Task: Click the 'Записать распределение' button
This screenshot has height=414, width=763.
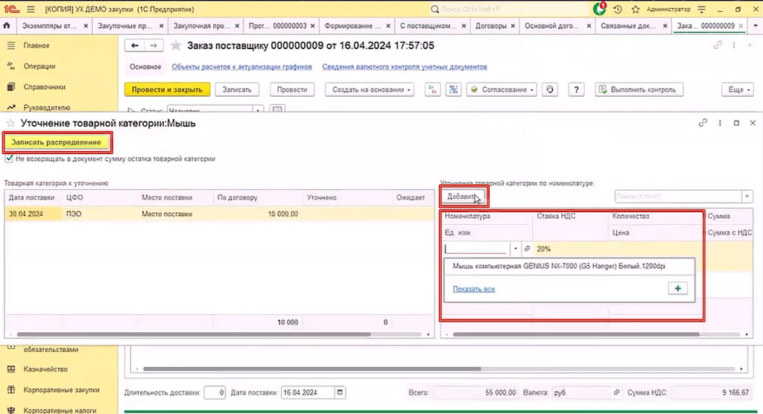Action: (57, 141)
